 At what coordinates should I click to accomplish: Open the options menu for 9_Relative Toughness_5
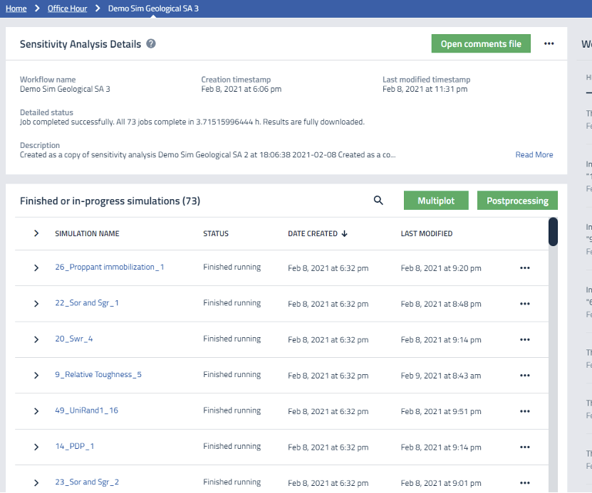point(525,376)
